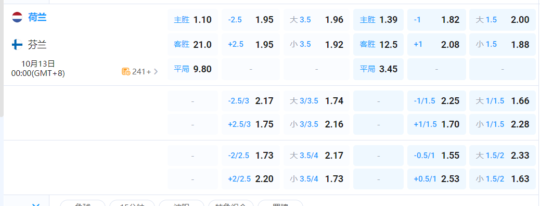Select handicap +1 at odds 2.08
540x206 pixels.
[436, 44]
